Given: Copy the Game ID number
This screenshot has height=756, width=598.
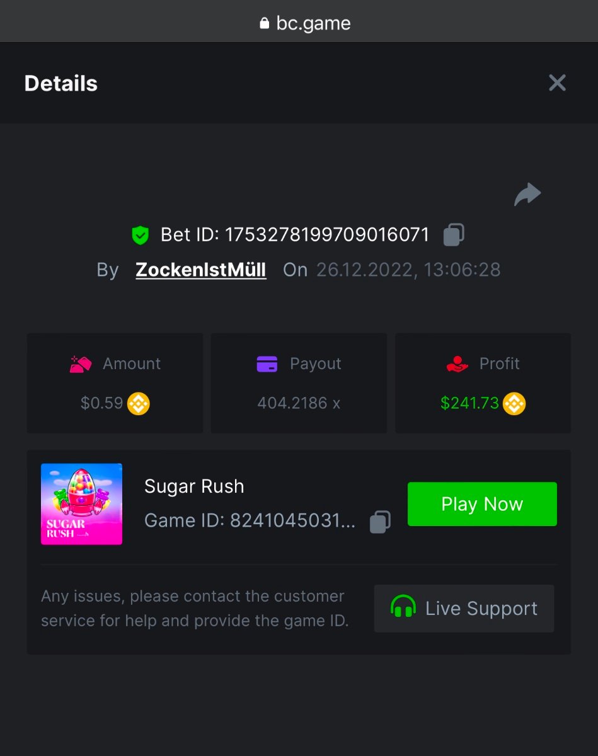Looking at the screenshot, I should pyautogui.click(x=379, y=521).
